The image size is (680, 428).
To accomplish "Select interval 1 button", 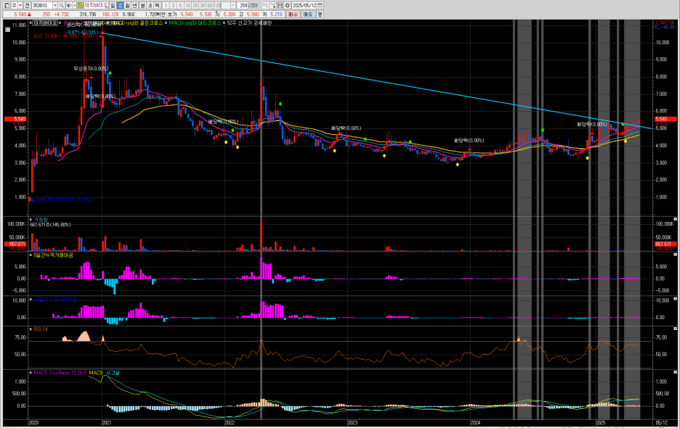I will point(166,5).
